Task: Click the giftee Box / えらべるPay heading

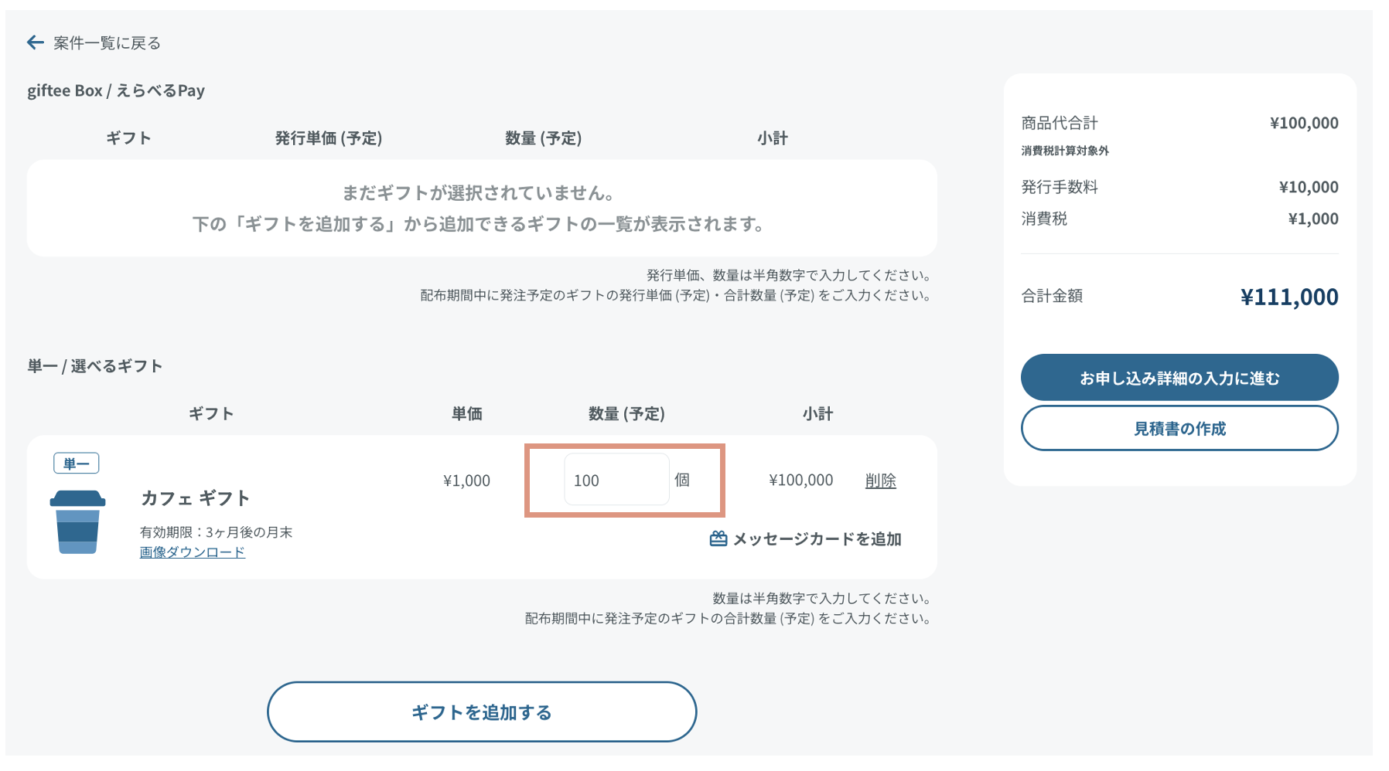Action: (x=116, y=90)
